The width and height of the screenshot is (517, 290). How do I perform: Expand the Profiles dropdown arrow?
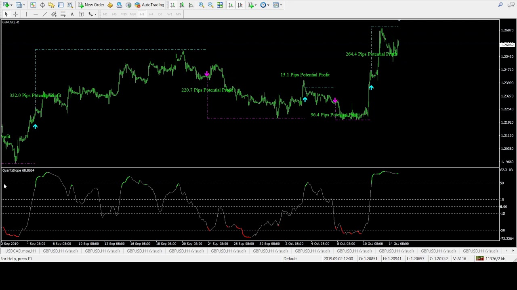pos(24,5)
